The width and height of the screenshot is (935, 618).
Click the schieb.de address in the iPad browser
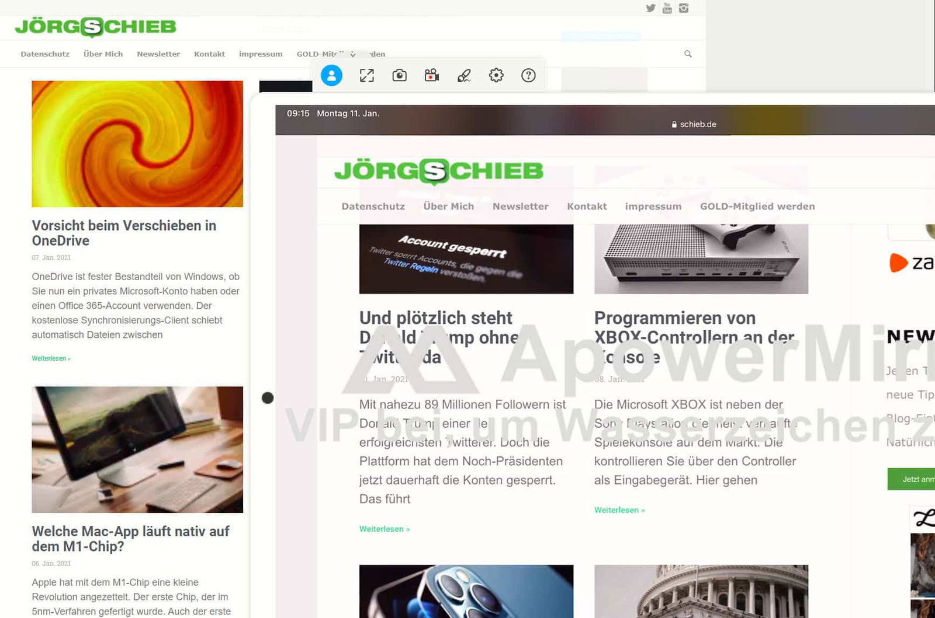[698, 124]
